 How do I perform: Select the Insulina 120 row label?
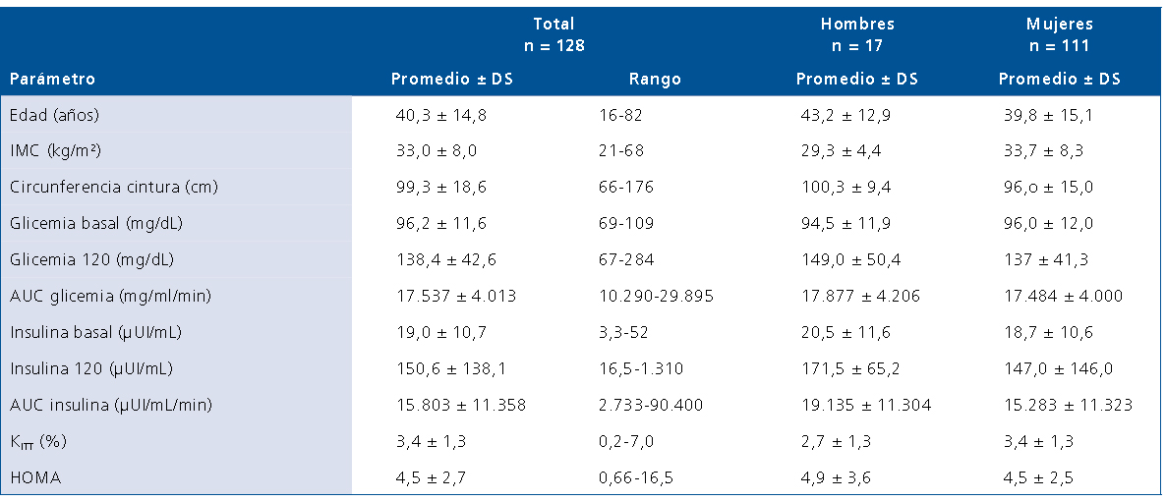coord(91,368)
